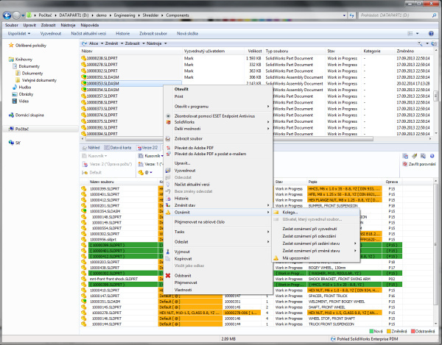
Task: Click the Zavřít porovnání button
Action: click(419, 164)
